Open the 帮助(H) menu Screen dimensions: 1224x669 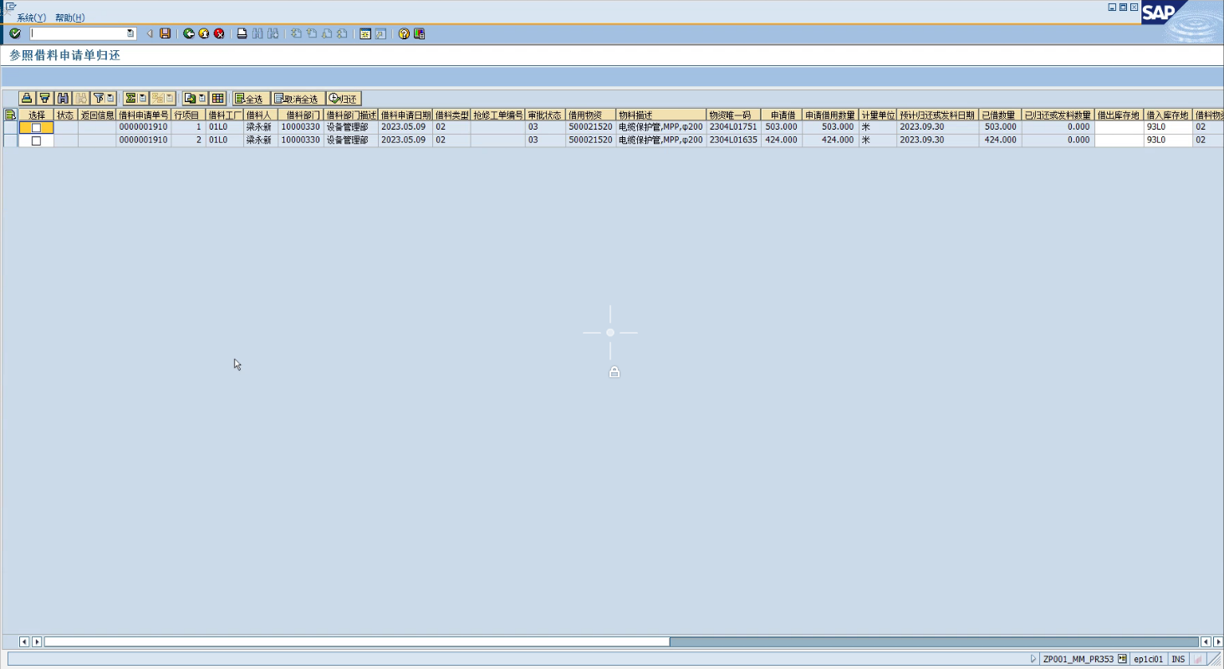(x=69, y=18)
